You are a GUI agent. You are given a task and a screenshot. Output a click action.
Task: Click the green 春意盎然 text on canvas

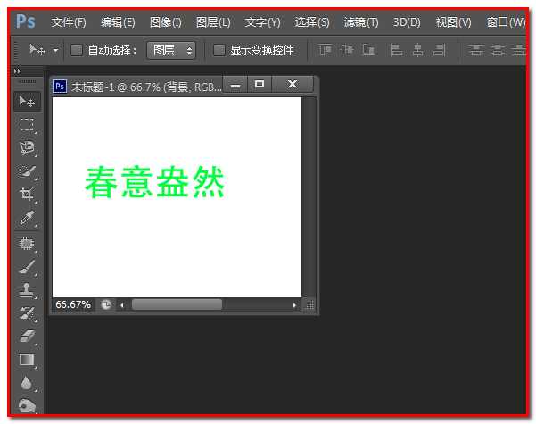(x=154, y=182)
